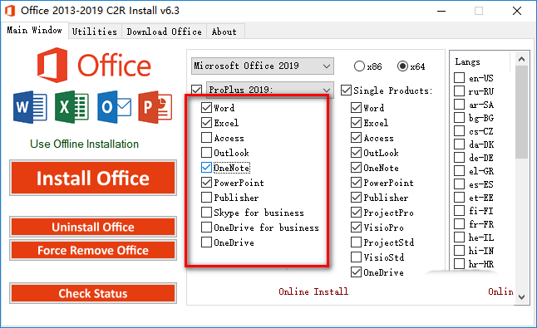Image resolution: width=537 pixels, height=328 pixels.
Task: Select the x86 architecture radio button
Action: point(359,66)
